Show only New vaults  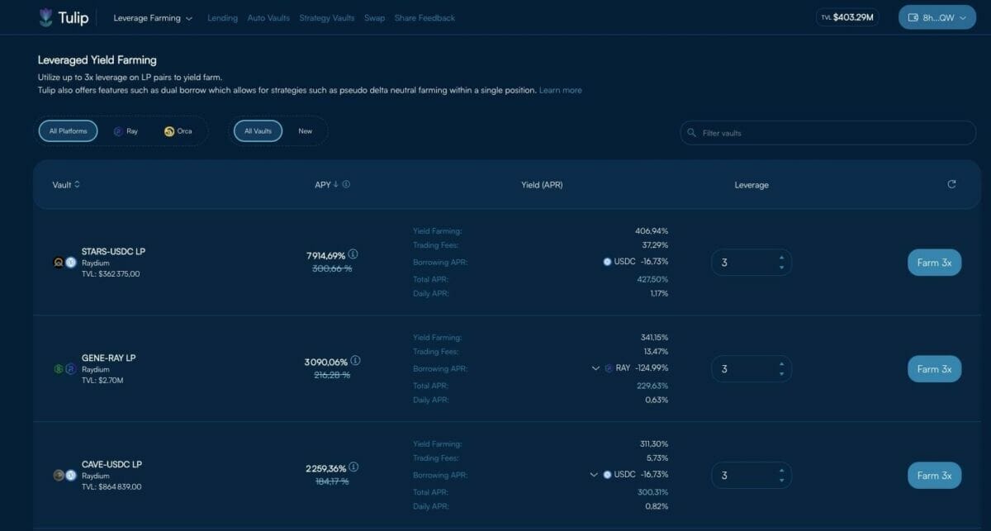(x=305, y=131)
